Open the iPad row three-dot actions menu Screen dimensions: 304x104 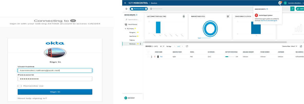coord(151,57)
